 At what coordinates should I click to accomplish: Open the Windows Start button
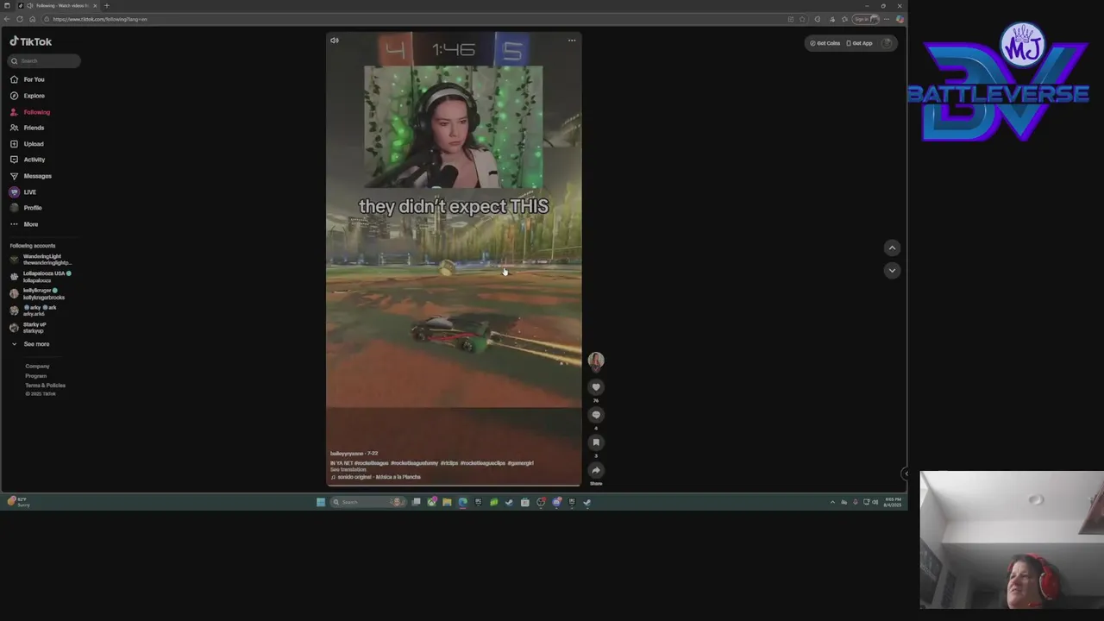coord(321,502)
